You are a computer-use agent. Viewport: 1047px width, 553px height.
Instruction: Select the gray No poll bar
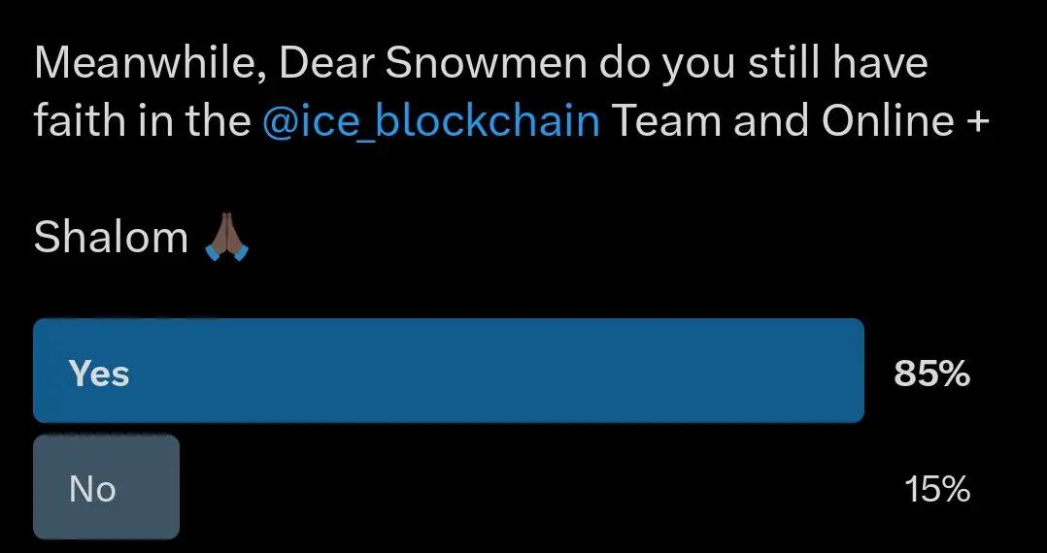(x=106, y=487)
